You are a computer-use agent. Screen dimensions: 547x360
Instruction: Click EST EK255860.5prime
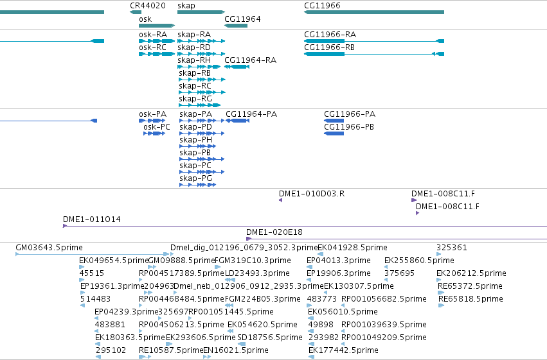pos(419,261)
